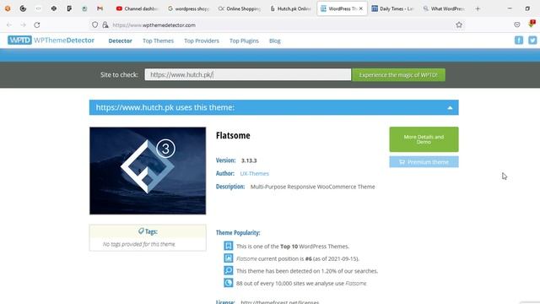Switch to the What WordPress tab

click(444, 8)
